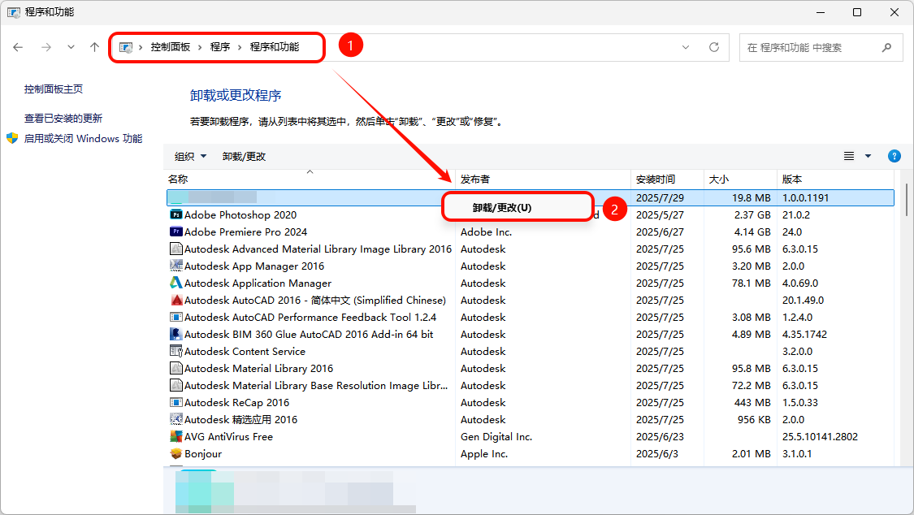Image resolution: width=914 pixels, height=515 pixels.
Task: Go back using the back arrow
Action: 18,47
